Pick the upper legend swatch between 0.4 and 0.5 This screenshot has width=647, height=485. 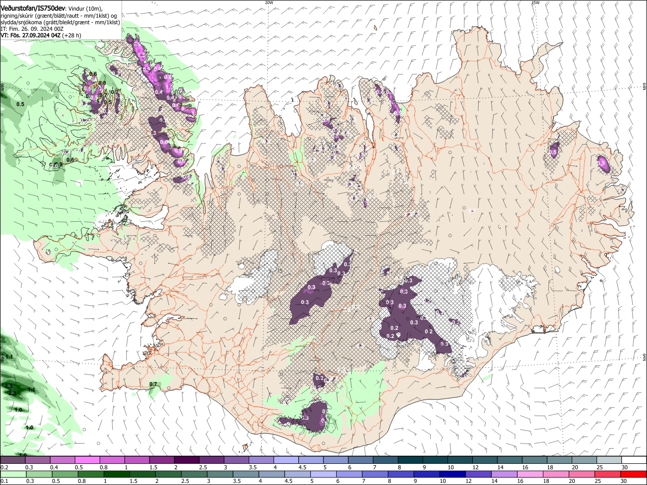pyautogui.click(x=62, y=460)
